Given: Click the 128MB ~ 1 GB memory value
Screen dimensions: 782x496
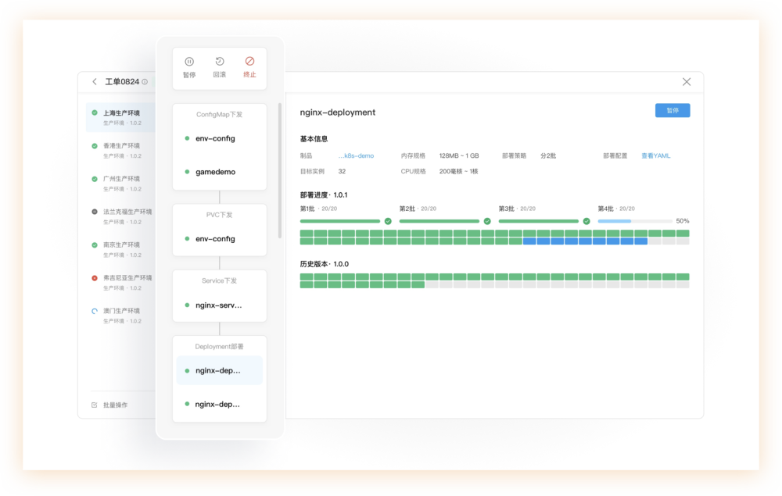Looking at the screenshot, I should click(459, 156).
